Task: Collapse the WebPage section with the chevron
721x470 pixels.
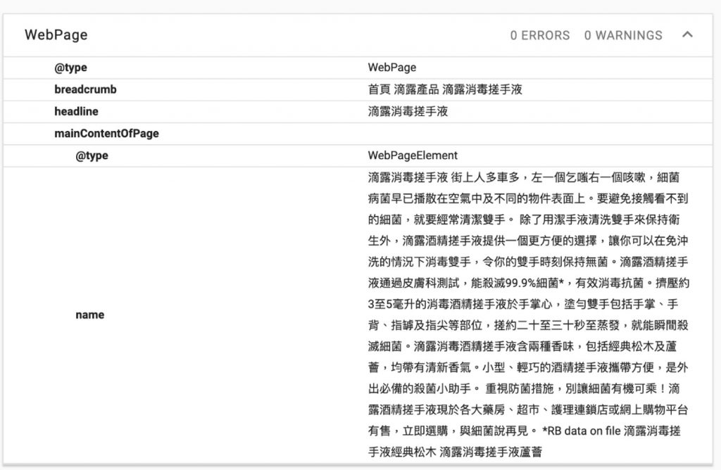Action: point(687,35)
